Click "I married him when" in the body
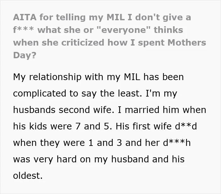Image resolution: width=221 pixels, height=194 pixels. tap(162, 110)
